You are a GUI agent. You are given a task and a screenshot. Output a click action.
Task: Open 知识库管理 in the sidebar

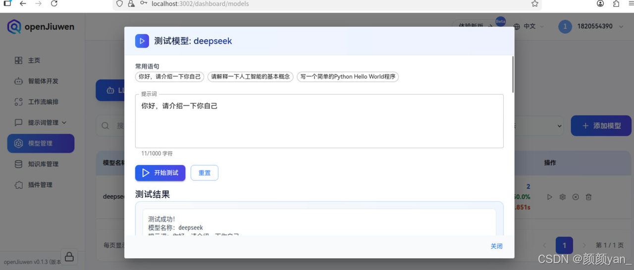coord(41,164)
